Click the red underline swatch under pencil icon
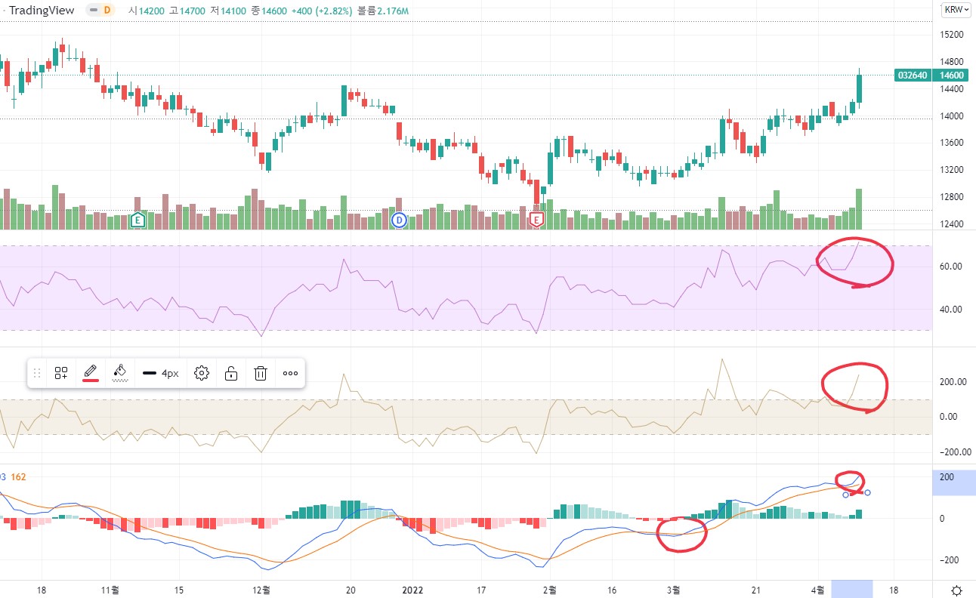This screenshot has height=598, width=976. (x=91, y=380)
